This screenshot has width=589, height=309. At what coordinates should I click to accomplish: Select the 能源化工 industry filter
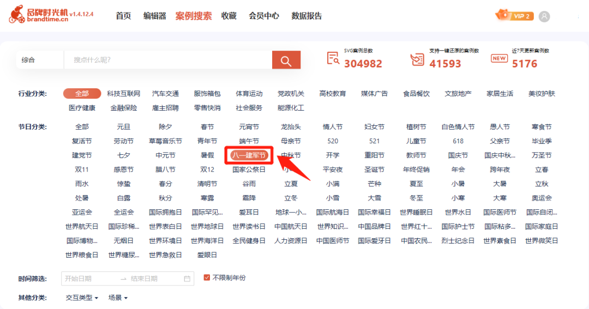pos(291,108)
